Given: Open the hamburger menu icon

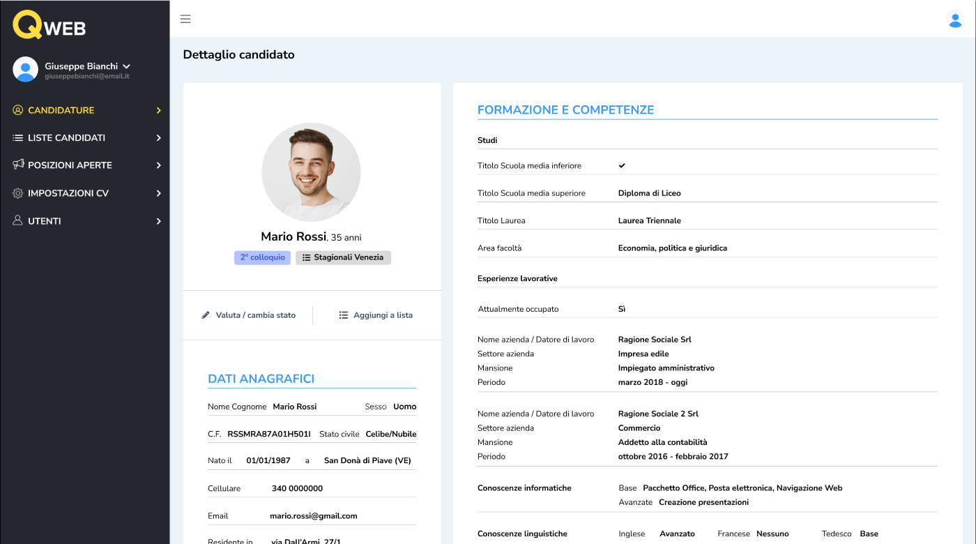Looking at the screenshot, I should (x=185, y=20).
